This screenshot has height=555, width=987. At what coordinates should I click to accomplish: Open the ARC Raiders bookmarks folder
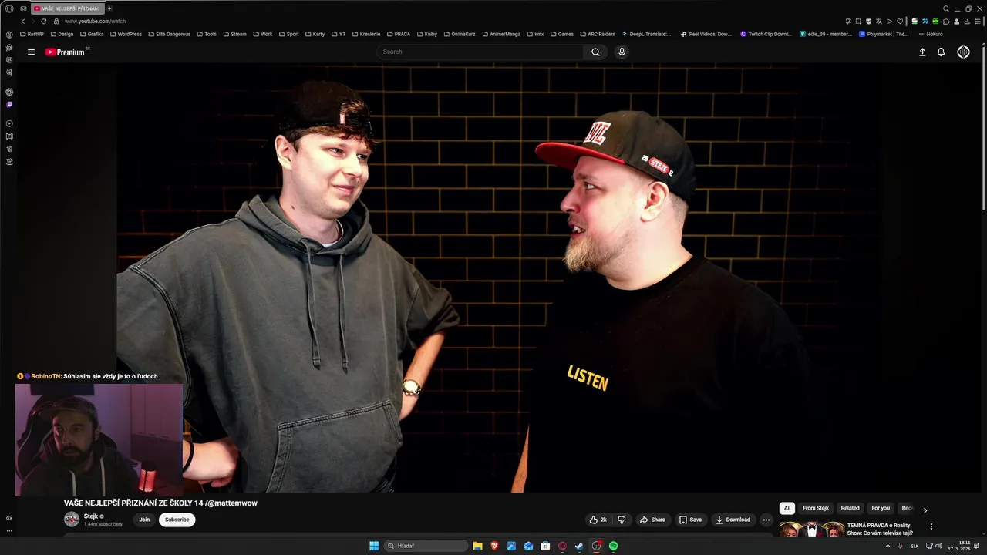click(x=597, y=34)
